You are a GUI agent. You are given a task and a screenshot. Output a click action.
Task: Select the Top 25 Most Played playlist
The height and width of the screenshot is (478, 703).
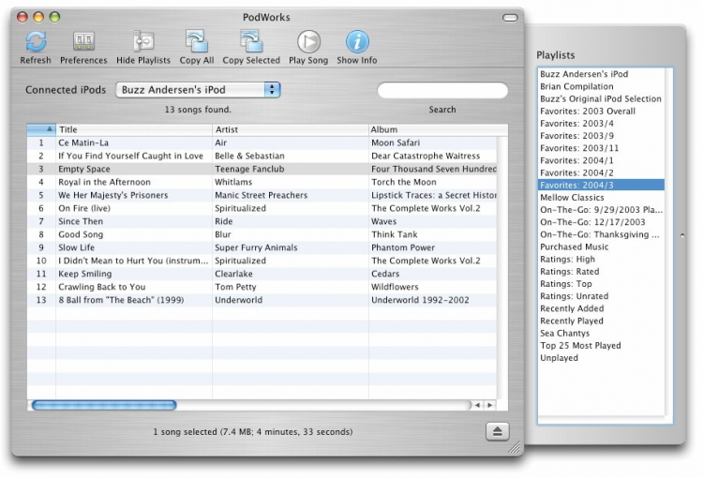tap(580, 346)
